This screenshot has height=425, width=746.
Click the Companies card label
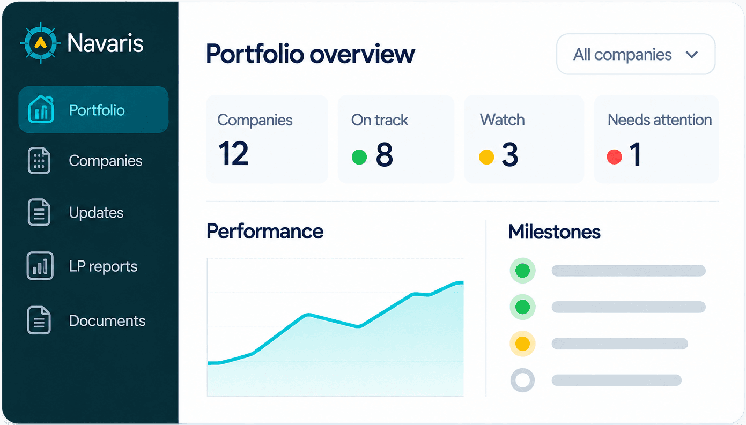coord(255,120)
